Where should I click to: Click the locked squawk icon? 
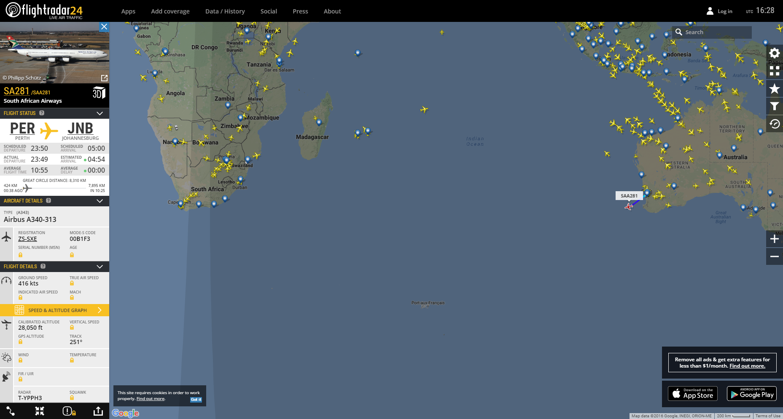tap(72, 398)
